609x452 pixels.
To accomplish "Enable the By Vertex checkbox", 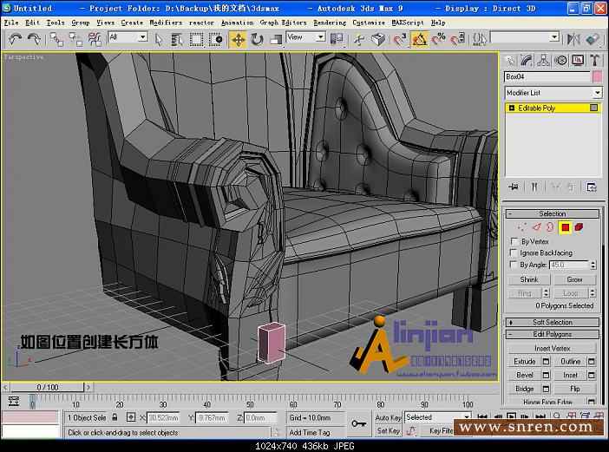I will 514,241.
